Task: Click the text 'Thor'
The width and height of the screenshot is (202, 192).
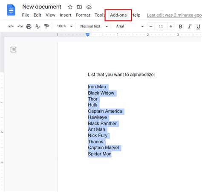Action: click(92, 99)
